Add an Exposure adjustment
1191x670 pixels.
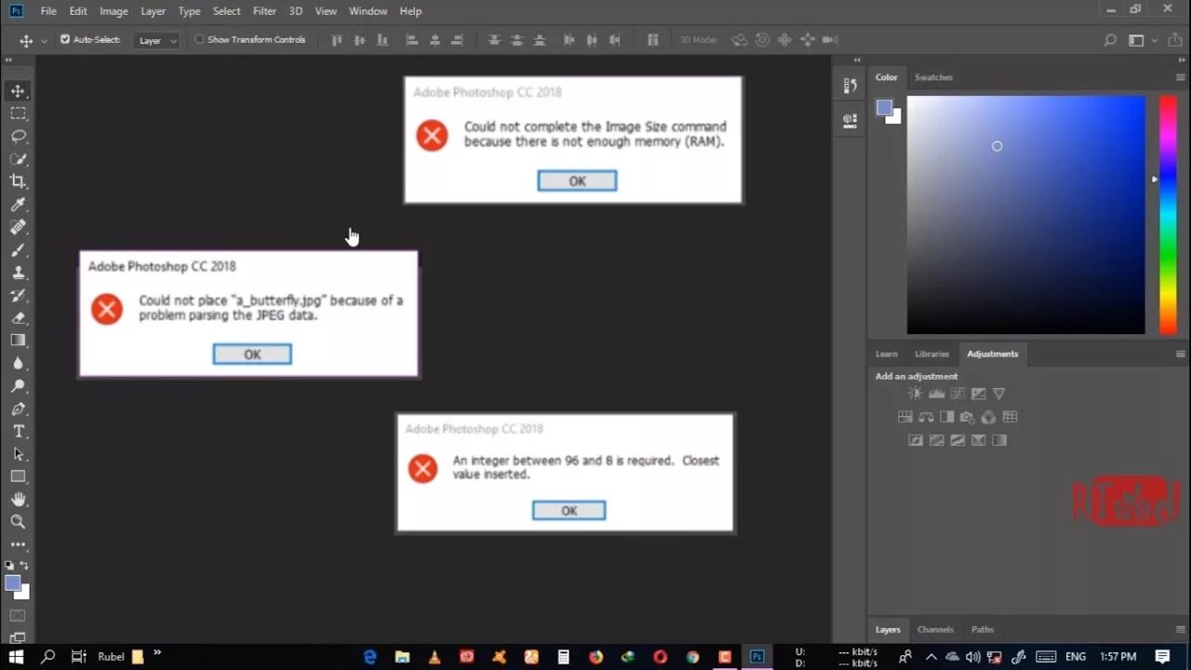(x=978, y=394)
